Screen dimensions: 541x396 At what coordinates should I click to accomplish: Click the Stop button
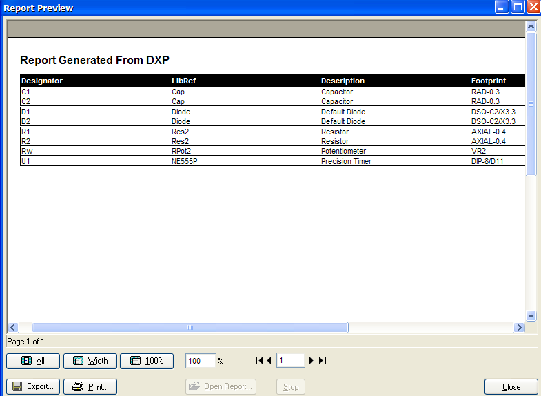291,386
